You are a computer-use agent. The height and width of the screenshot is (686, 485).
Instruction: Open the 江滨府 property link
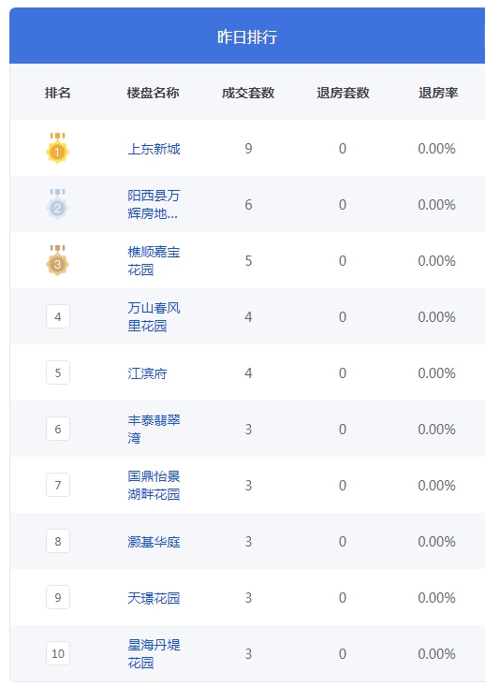147,373
